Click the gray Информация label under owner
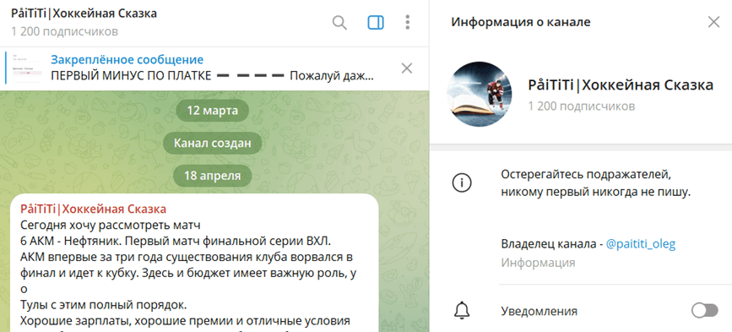 coord(539,263)
